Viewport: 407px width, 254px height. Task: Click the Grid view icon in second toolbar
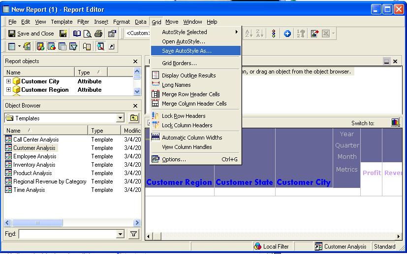(x=12, y=46)
